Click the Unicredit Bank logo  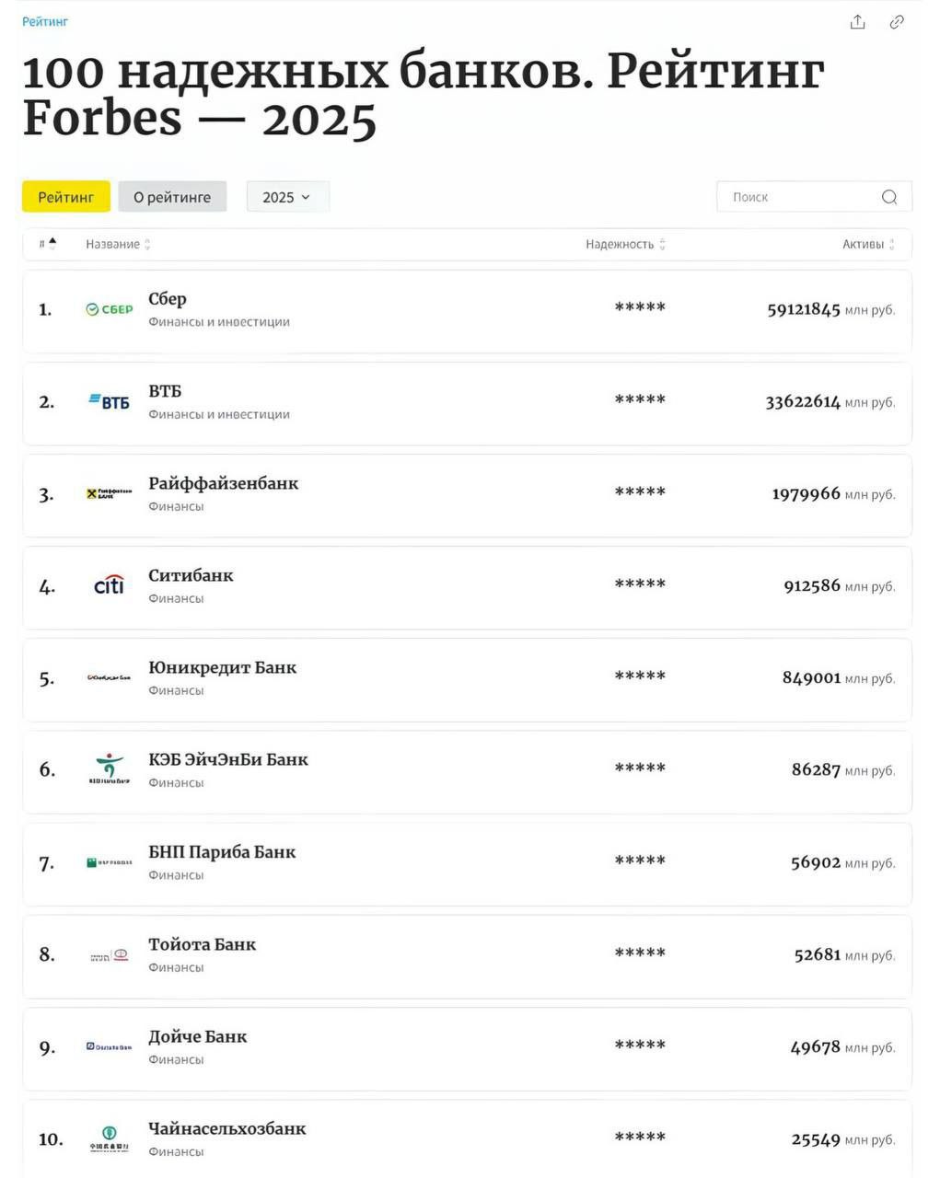[110, 678]
